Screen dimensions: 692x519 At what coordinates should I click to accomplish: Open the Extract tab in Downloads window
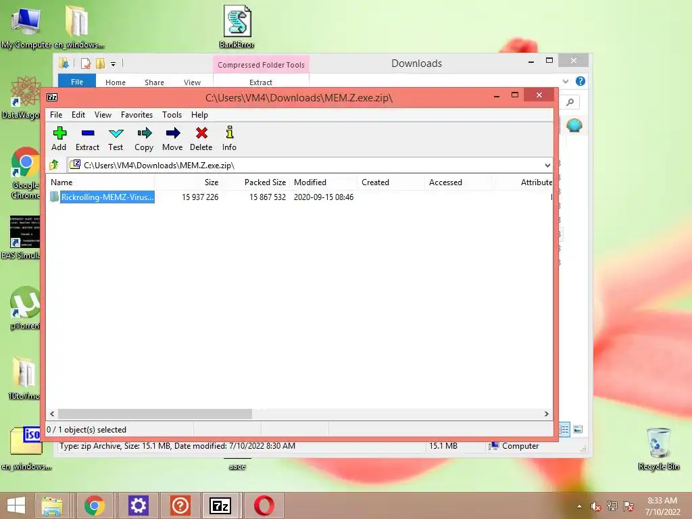click(260, 82)
